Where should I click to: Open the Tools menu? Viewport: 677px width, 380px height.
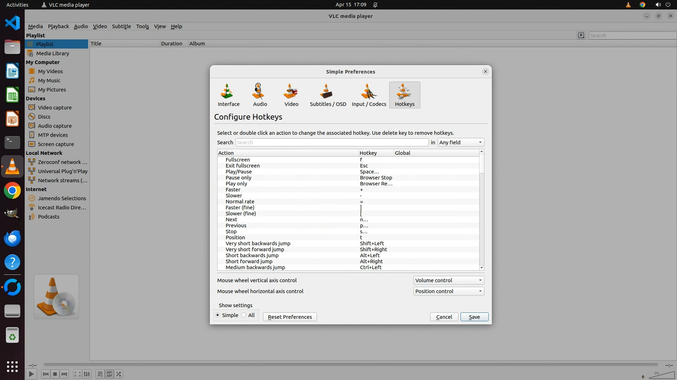click(142, 26)
